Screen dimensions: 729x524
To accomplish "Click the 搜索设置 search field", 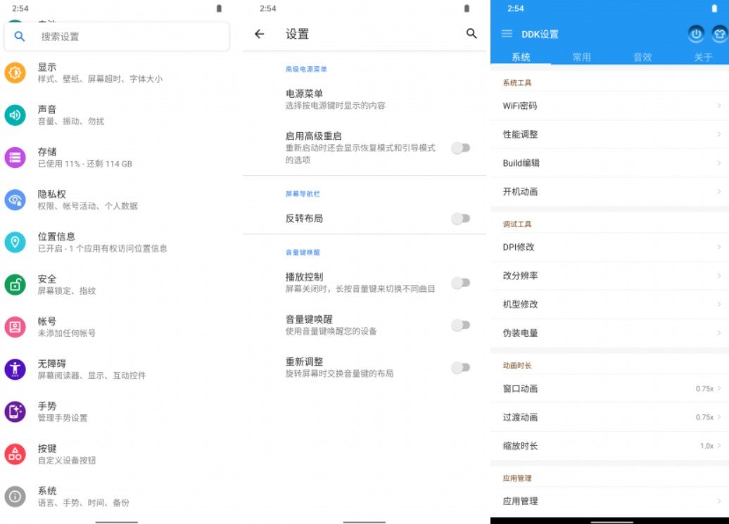I will point(117,37).
